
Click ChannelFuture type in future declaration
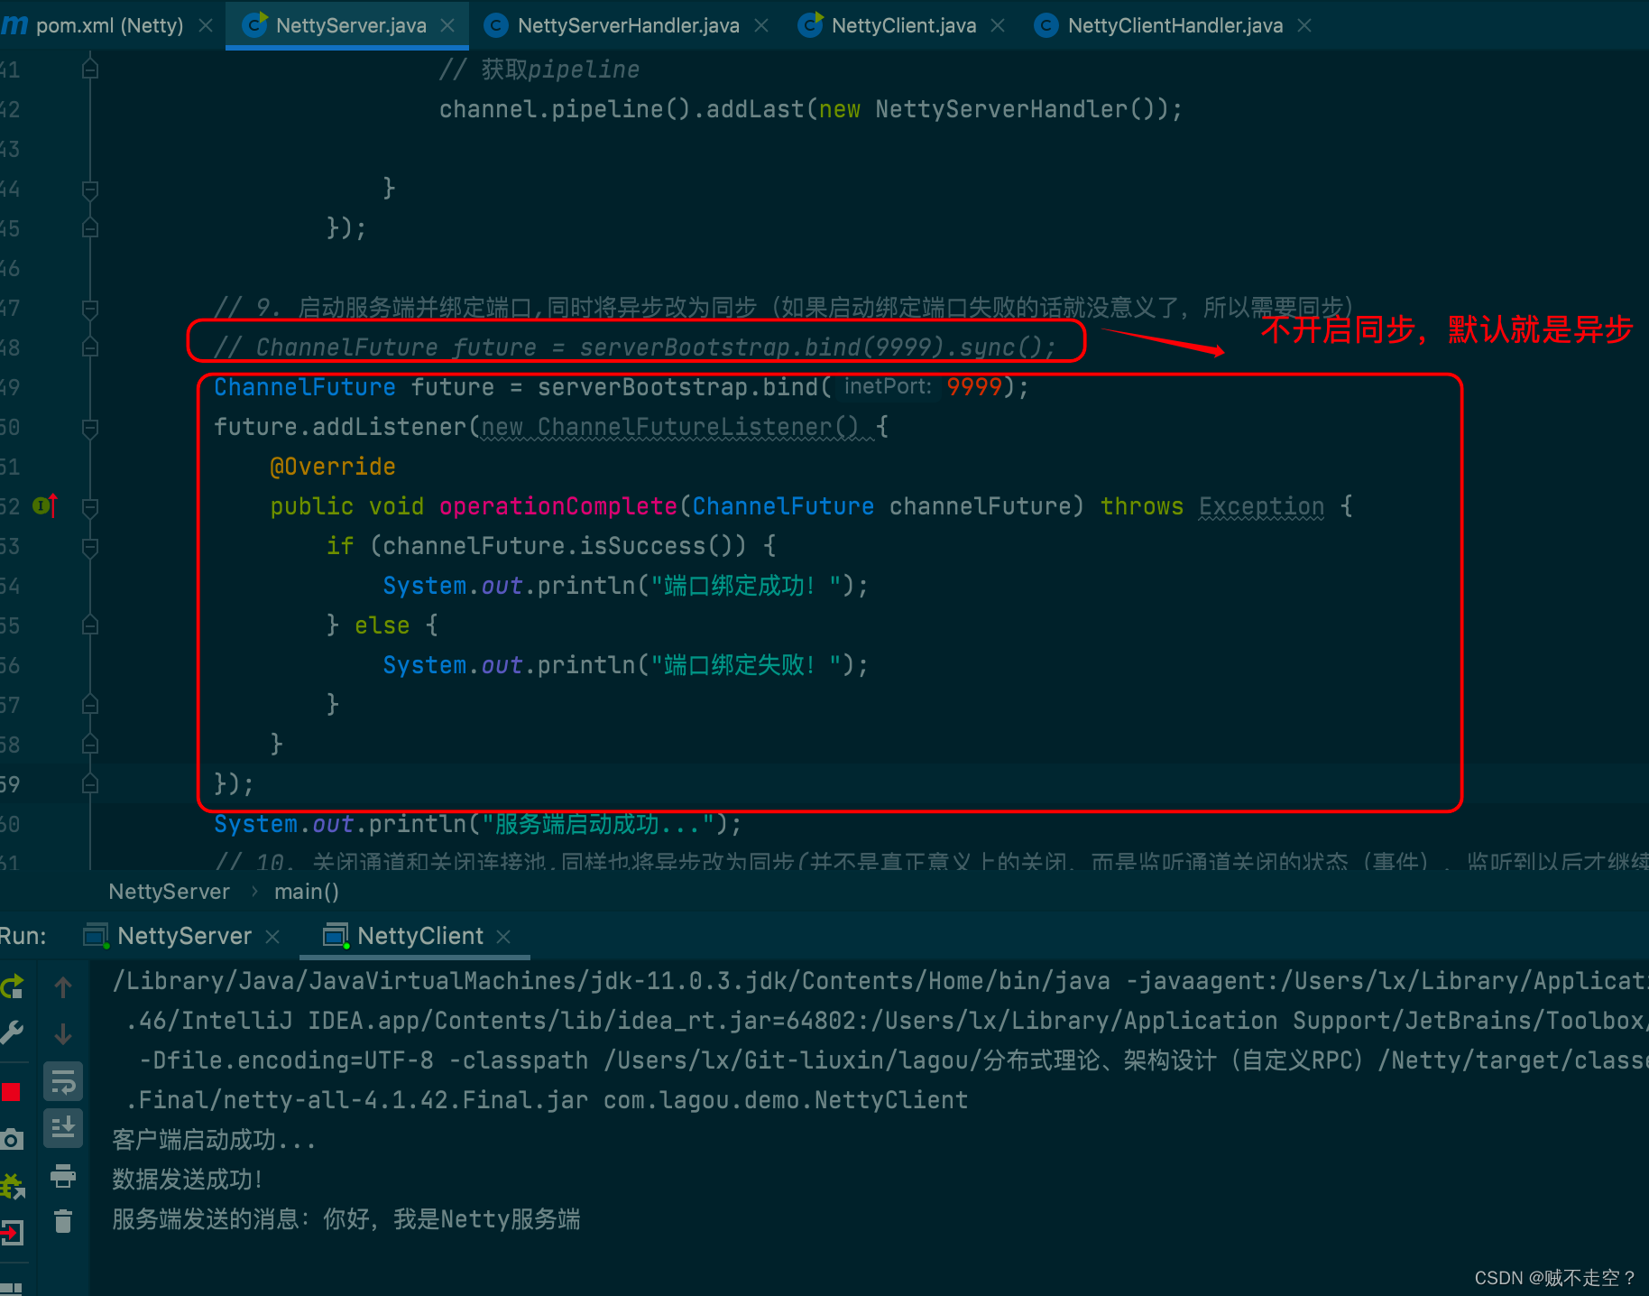pos(305,387)
